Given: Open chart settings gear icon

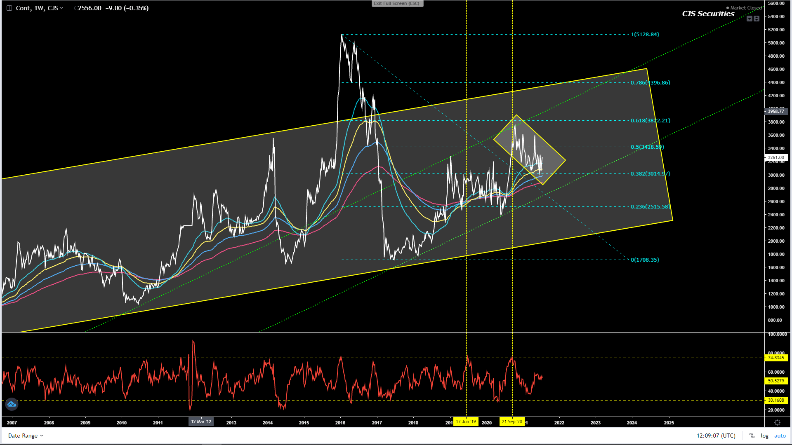Looking at the screenshot, I should tap(778, 422).
